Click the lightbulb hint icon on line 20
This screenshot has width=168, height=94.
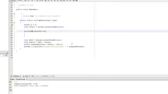tap(12, 25)
